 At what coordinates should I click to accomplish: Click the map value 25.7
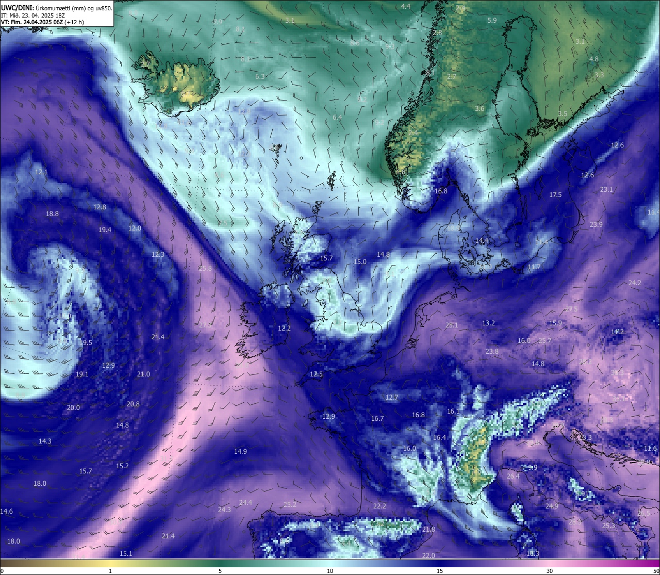click(545, 341)
